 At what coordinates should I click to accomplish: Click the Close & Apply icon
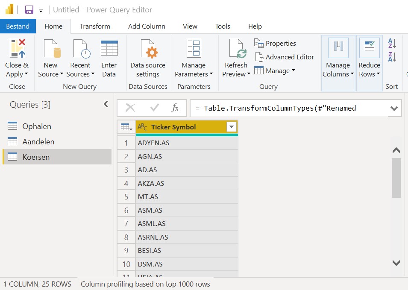pos(17,49)
